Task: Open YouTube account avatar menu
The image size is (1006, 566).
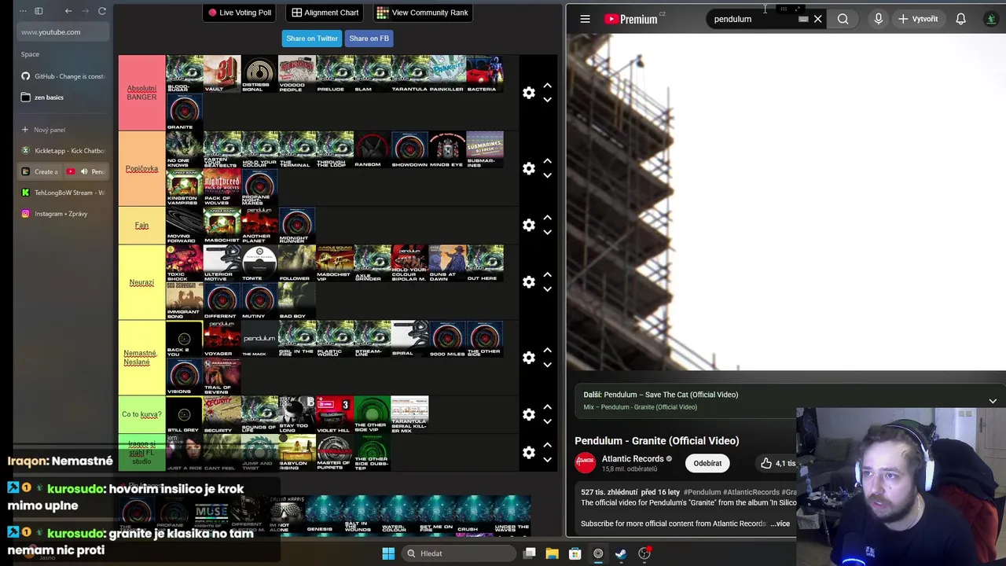Action: (991, 19)
